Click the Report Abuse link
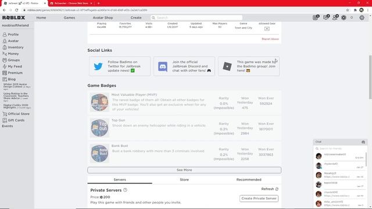 coord(270,39)
